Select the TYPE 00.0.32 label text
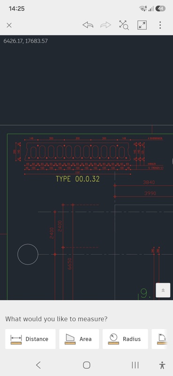Image resolution: width=173 pixels, height=376 pixels. [x=77, y=179]
